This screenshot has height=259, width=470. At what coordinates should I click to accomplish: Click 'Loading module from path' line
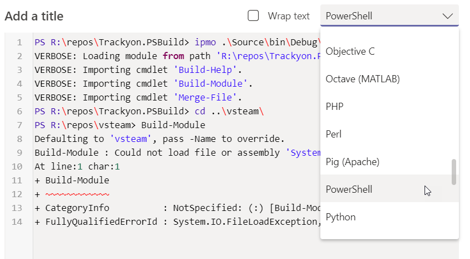[177, 56]
